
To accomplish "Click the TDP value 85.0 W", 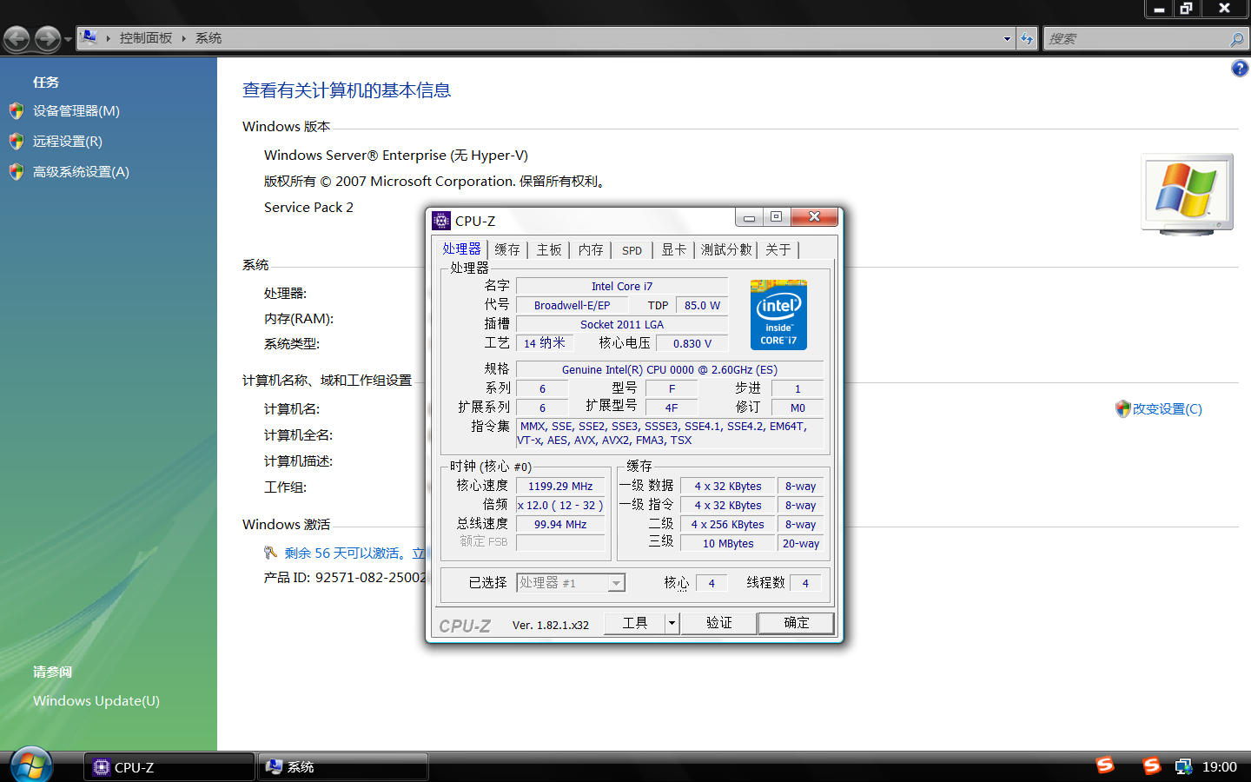I will point(702,306).
